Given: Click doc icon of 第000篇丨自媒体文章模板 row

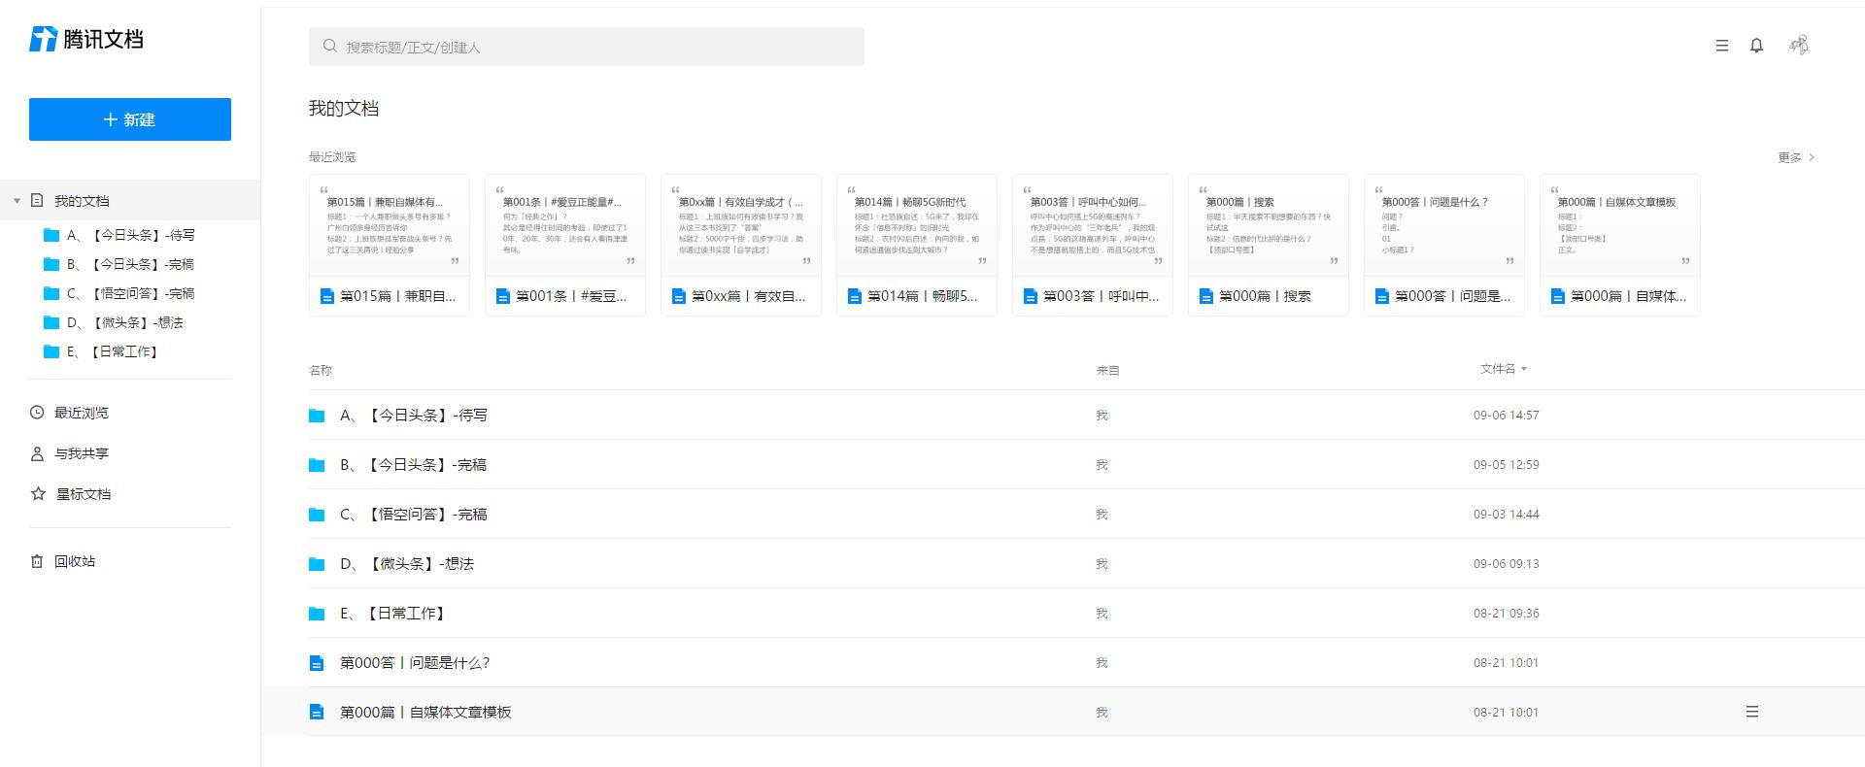Looking at the screenshot, I should [x=317, y=713].
